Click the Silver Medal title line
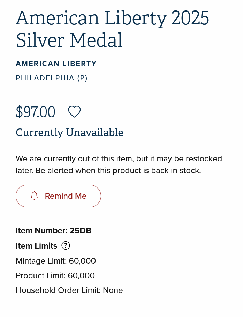The image size is (243, 317). coord(69,40)
